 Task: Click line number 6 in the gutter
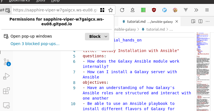click(74, 61)
